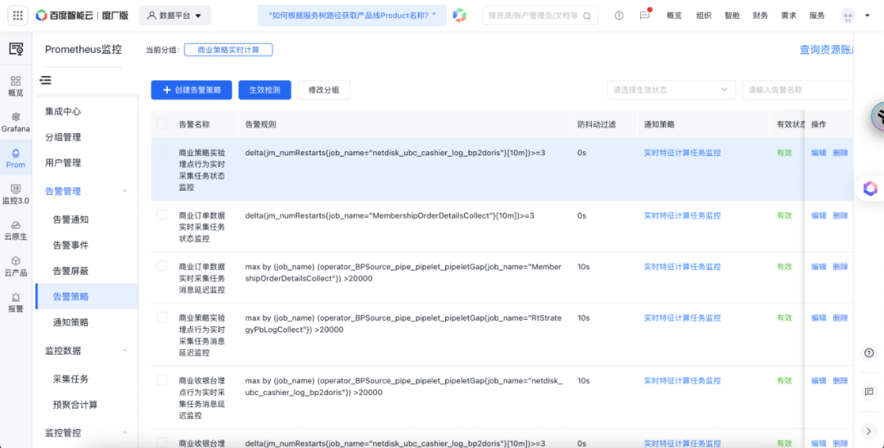Check the 商业策略实验埋点行为实时采集任务消息延迟监控 row

pyautogui.click(x=162, y=317)
